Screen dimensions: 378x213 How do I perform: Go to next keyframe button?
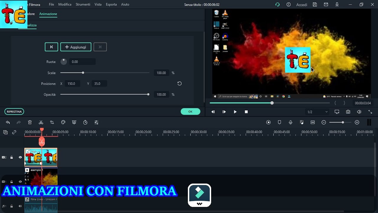click(100, 47)
